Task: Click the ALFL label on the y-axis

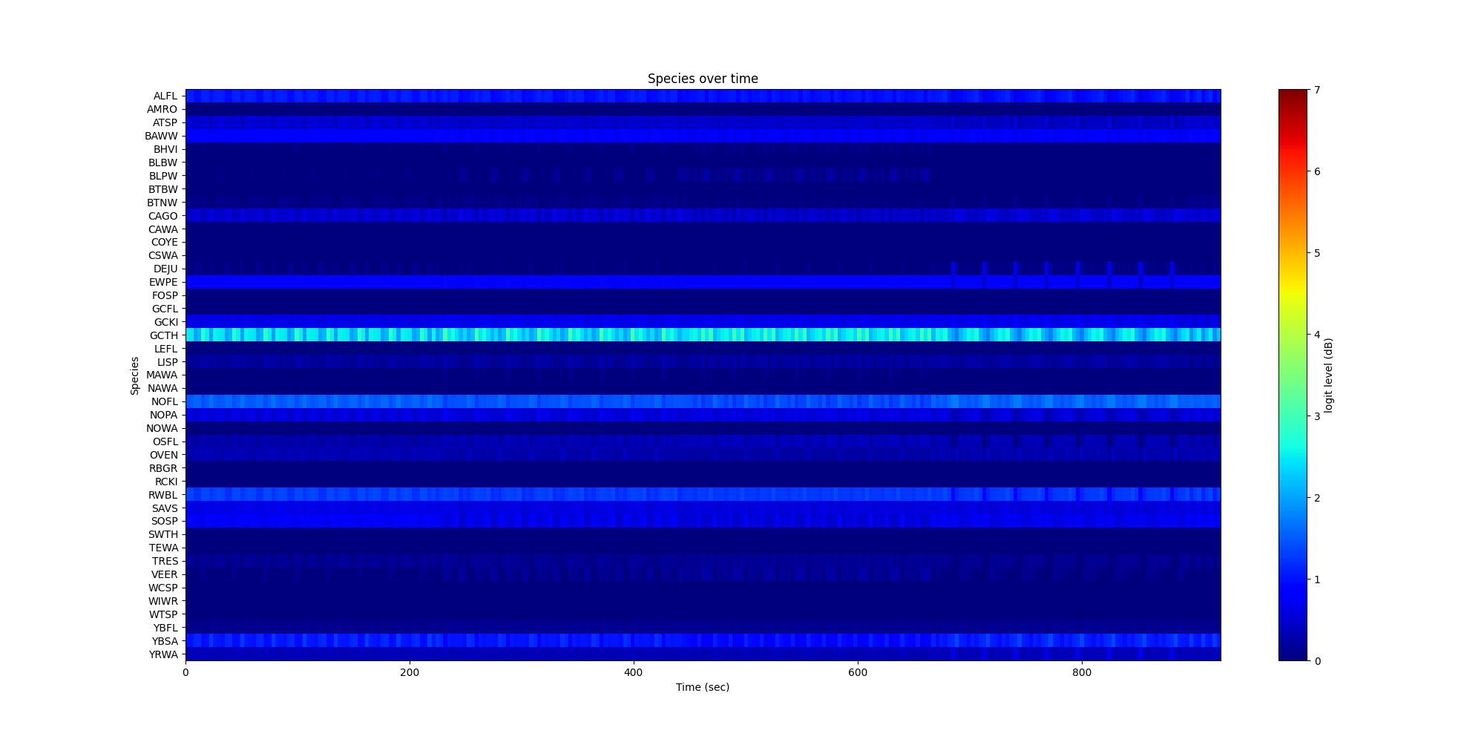Action: 165,96
